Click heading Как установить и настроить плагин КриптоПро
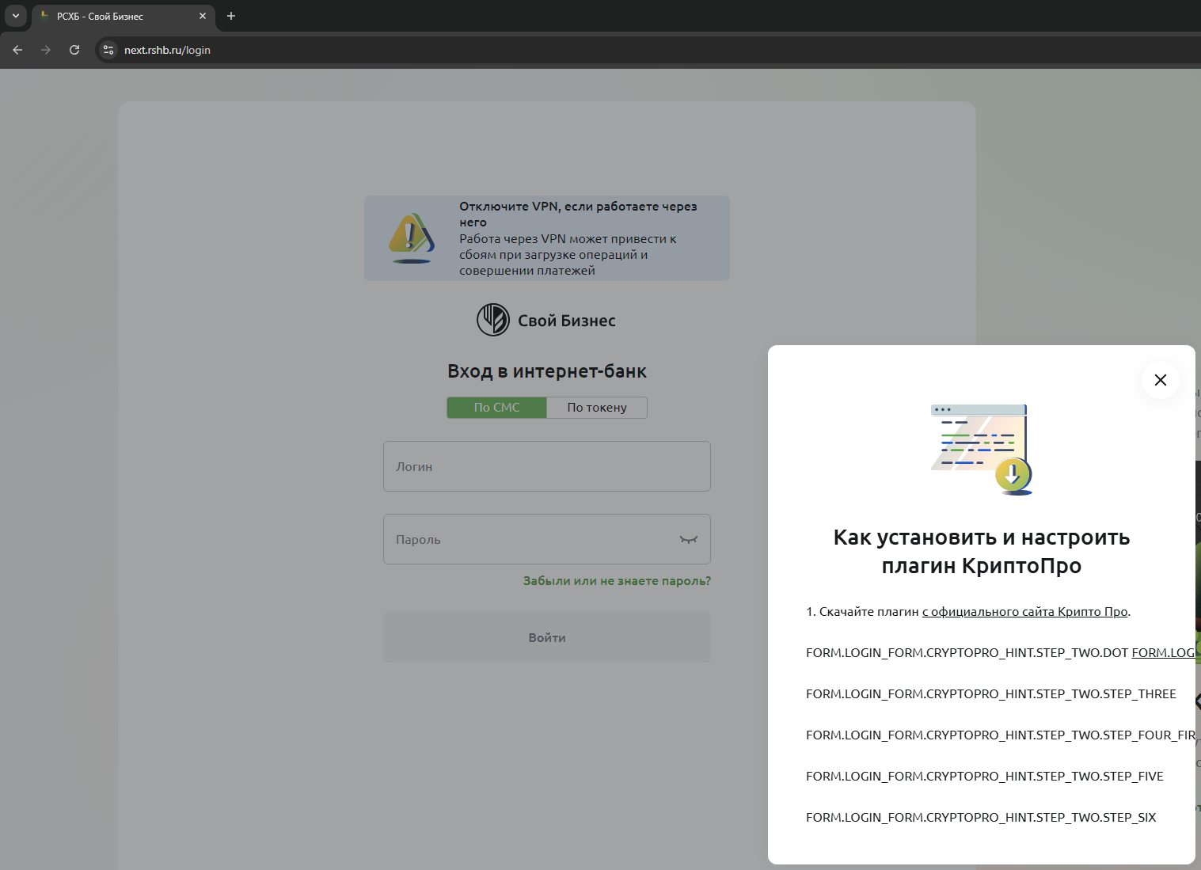The width and height of the screenshot is (1201, 870). coord(982,552)
